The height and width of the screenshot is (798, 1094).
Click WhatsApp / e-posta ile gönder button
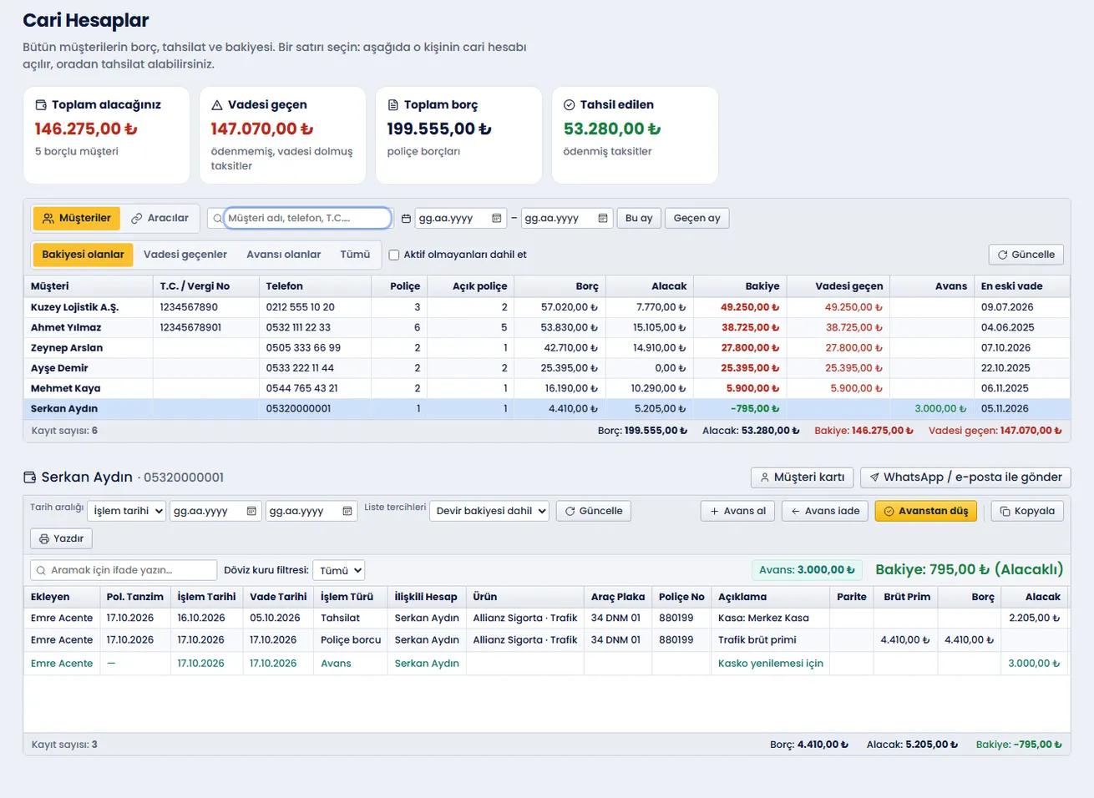point(965,477)
